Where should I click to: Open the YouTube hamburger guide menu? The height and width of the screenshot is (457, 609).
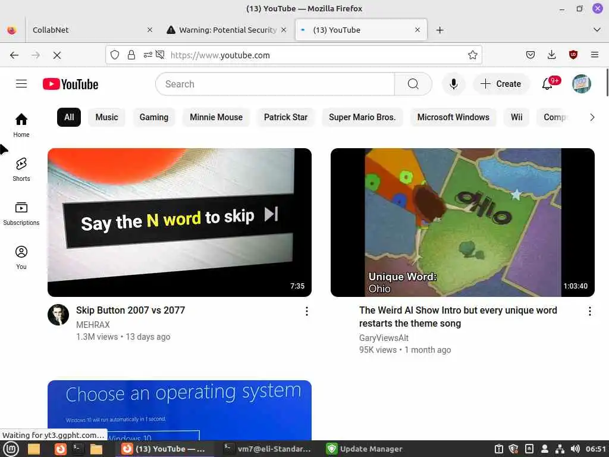21,84
